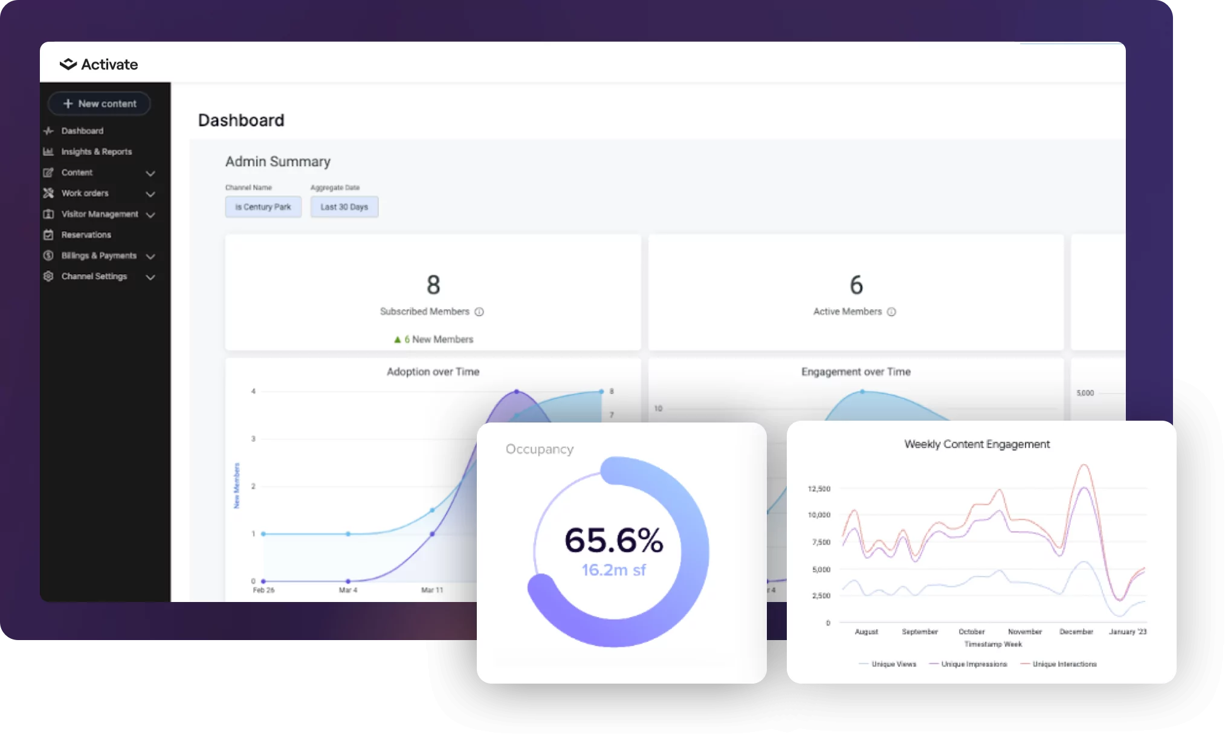This screenshot has height=738, width=1231.
Task: Expand the Content submenu chevron
Action: pos(150,173)
